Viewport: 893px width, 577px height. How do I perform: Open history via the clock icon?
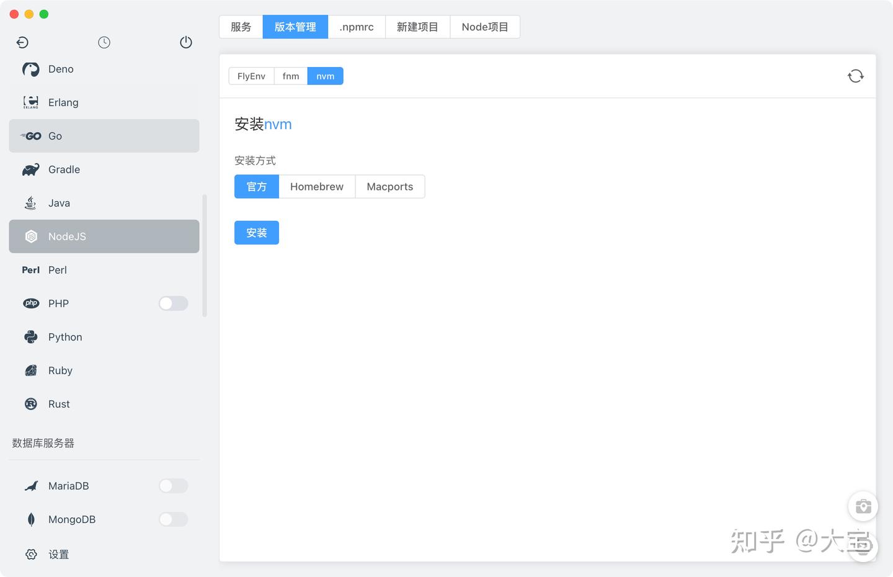pyautogui.click(x=104, y=42)
